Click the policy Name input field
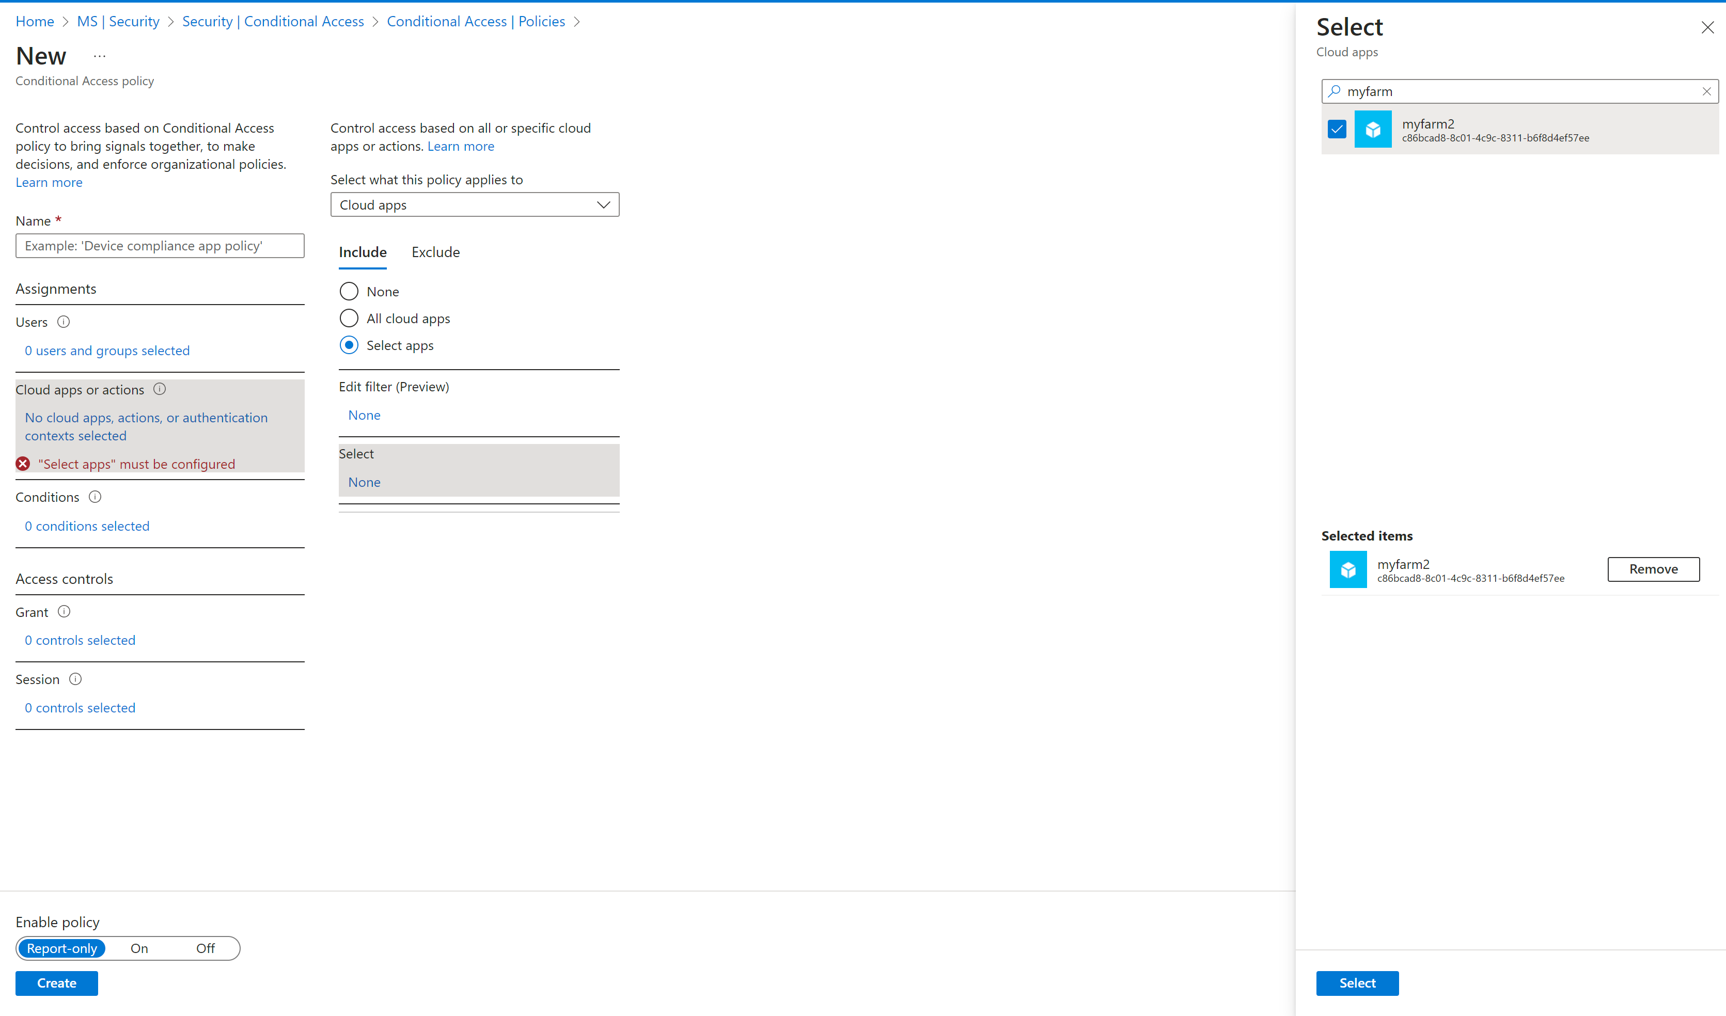The height and width of the screenshot is (1016, 1726). pos(160,246)
